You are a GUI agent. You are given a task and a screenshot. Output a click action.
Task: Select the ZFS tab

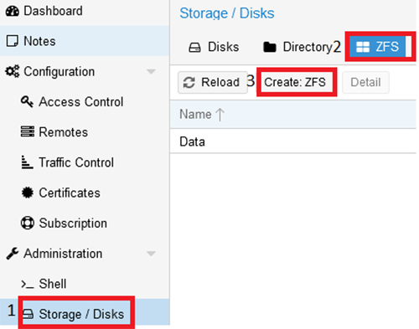[377, 47]
